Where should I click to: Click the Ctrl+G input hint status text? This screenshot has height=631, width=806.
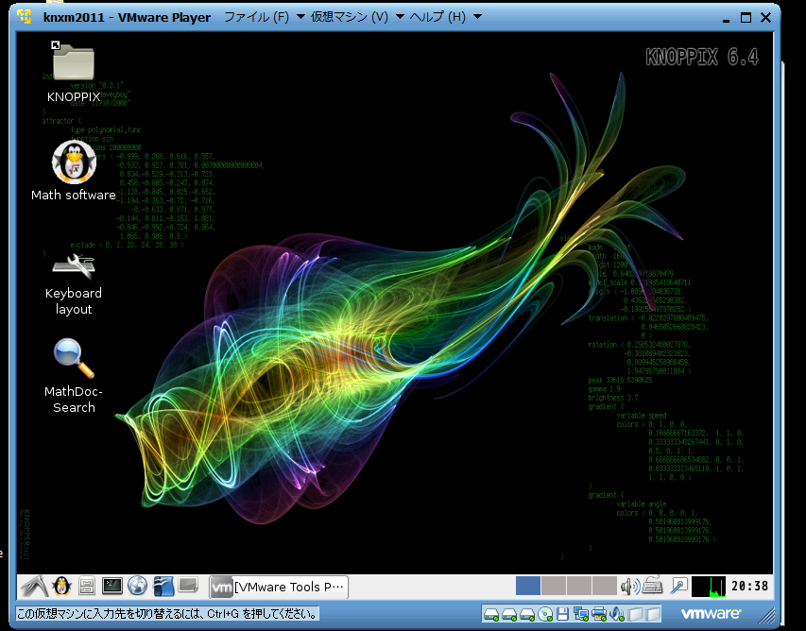click(167, 614)
